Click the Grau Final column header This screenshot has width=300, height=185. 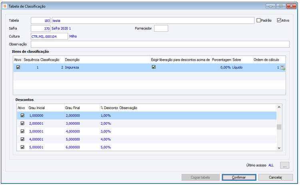tap(72, 108)
